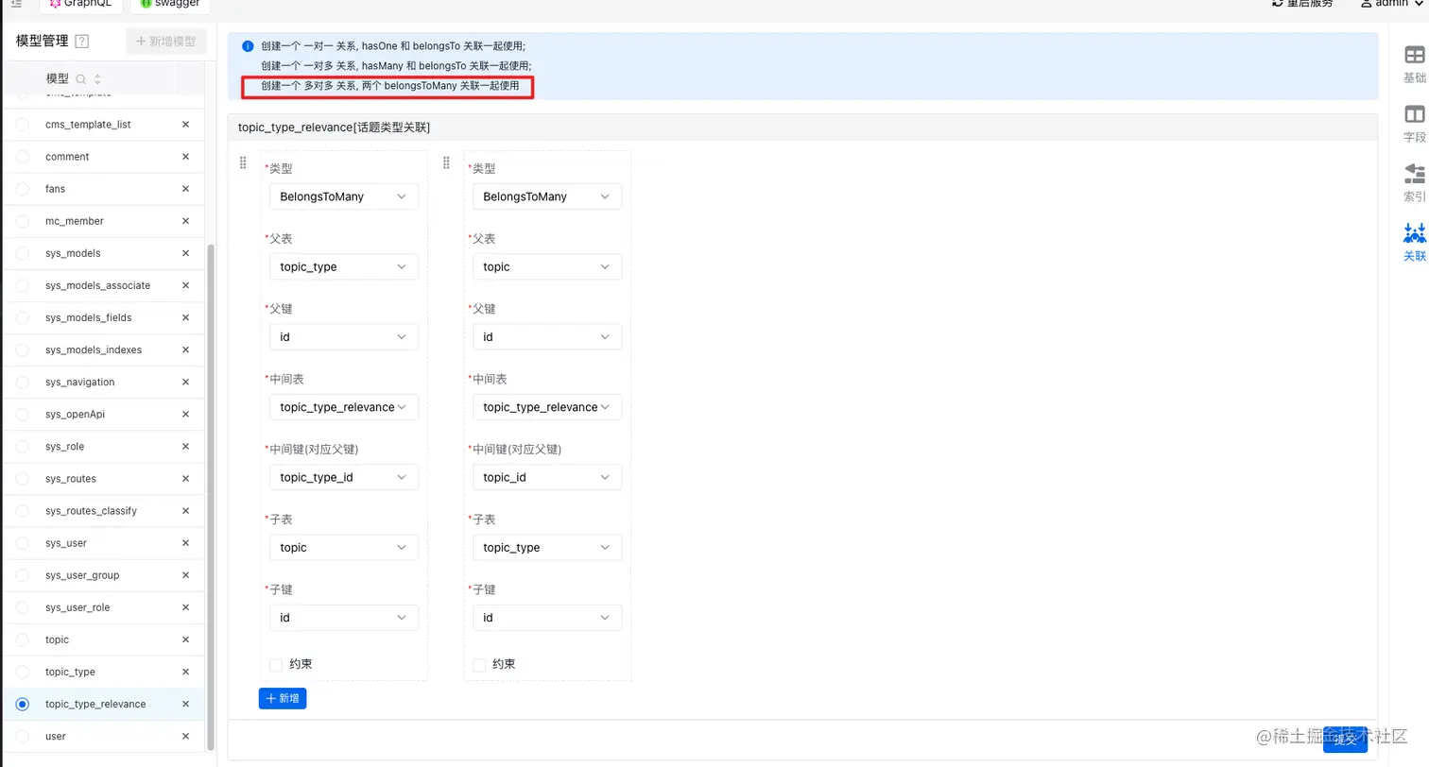Remove sys_navigation using its X icon

click(185, 382)
